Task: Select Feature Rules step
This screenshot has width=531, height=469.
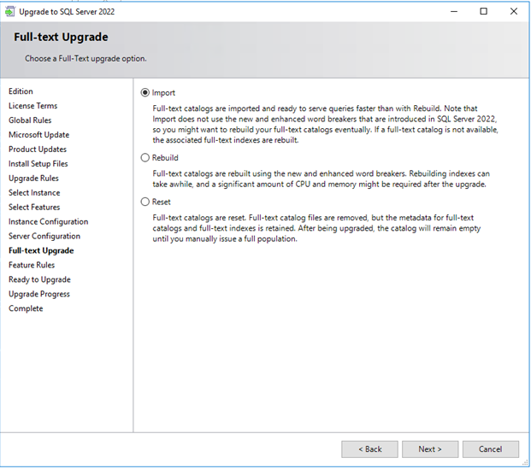Action: click(32, 266)
